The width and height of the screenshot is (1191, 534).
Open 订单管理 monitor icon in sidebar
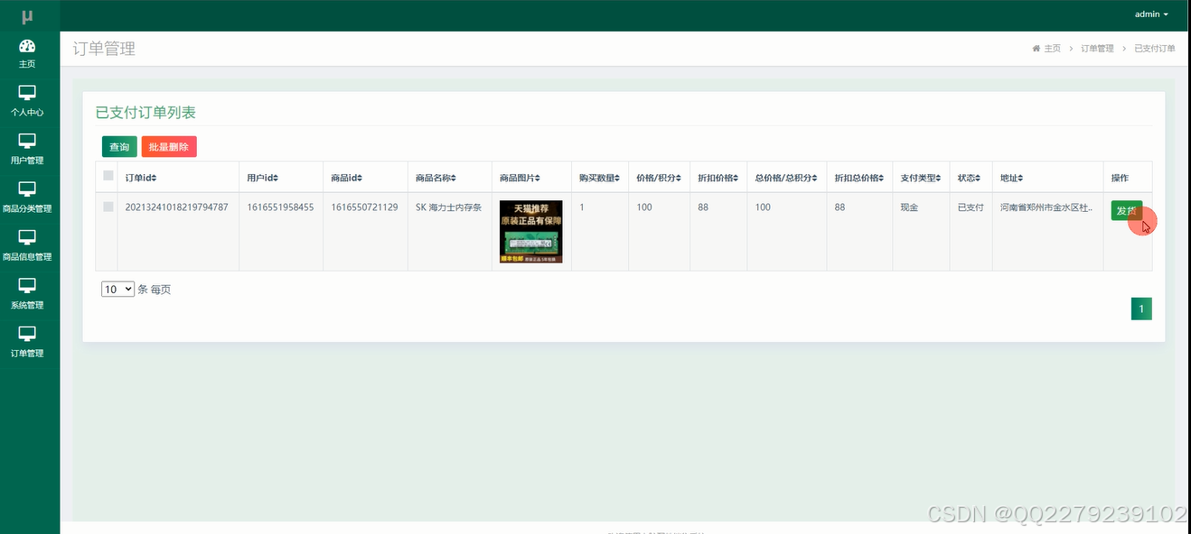[27, 334]
